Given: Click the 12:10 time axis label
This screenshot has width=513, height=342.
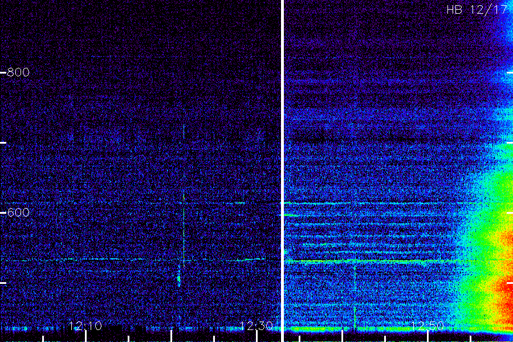Looking at the screenshot, I should pyautogui.click(x=85, y=325).
